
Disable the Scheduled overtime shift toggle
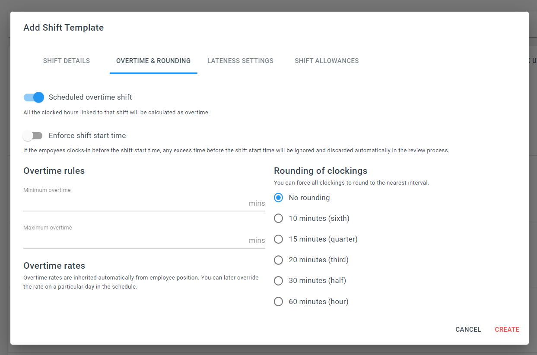pyautogui.click(x=34, y=97)
